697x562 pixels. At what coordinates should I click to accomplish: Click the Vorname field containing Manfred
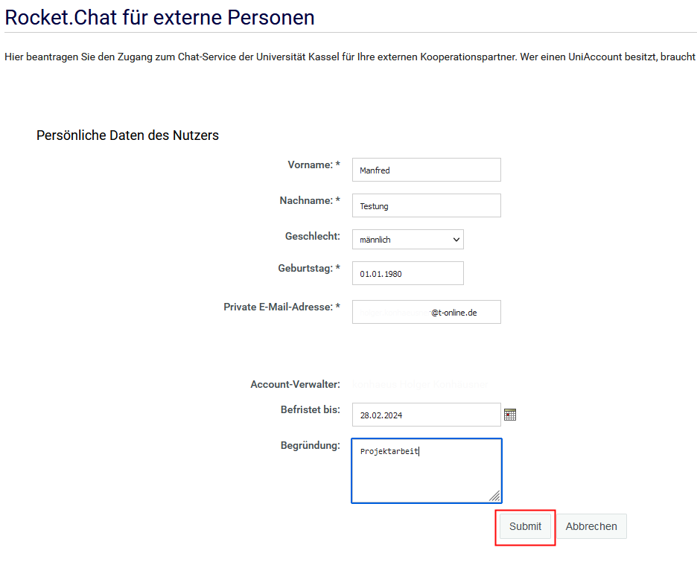pyautogui.click(x=426, y=170)
